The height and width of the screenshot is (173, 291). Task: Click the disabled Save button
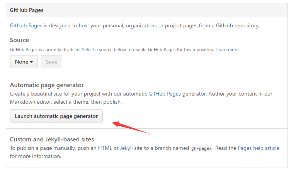coord(52,62)
